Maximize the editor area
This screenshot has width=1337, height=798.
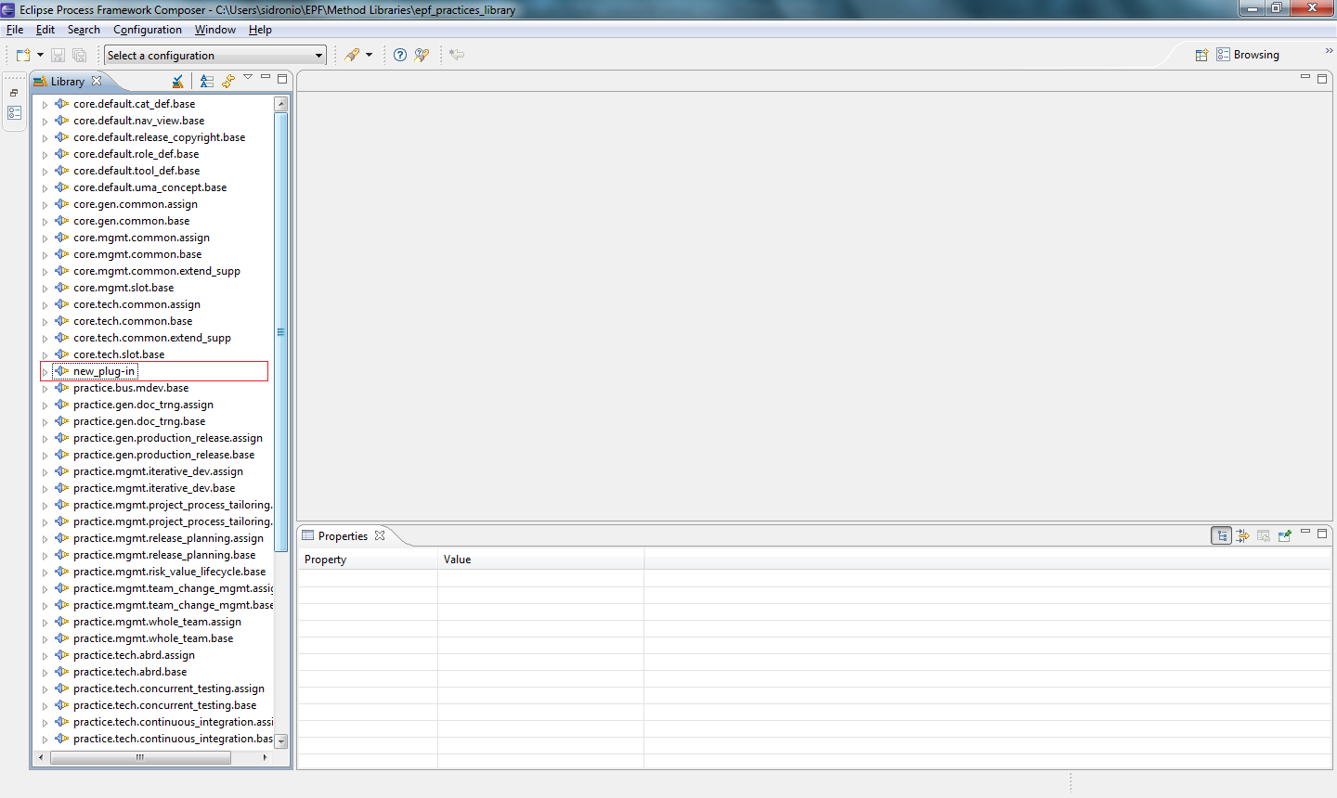click(1322, 78)
